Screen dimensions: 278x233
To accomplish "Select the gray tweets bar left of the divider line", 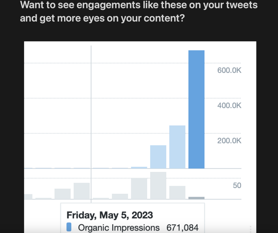I will [82, 191].
